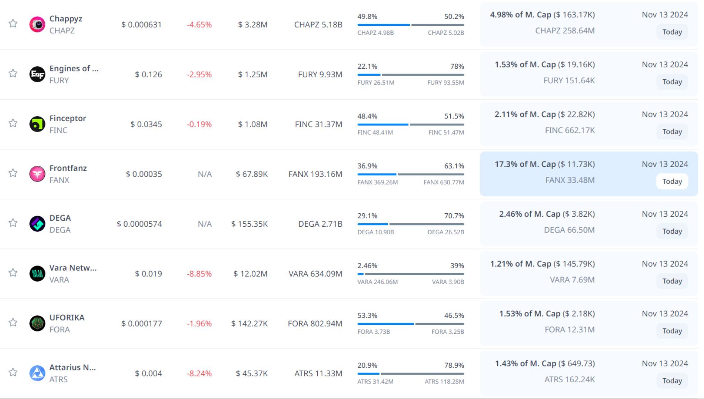Viewport: 704px width, 399px height.
Task: Open the Finceptor token name link
Action: click(x=68, y=118)
